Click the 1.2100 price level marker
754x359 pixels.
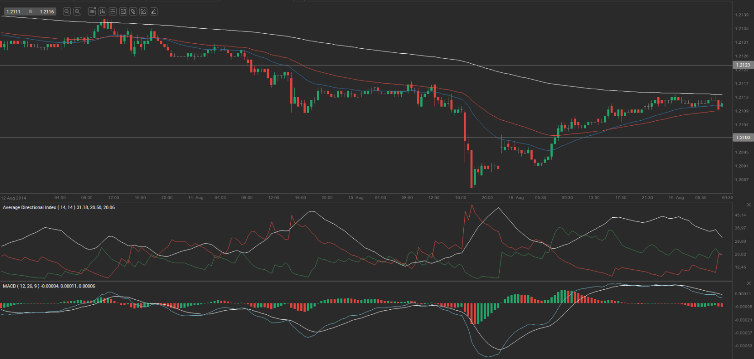point(743,138)
